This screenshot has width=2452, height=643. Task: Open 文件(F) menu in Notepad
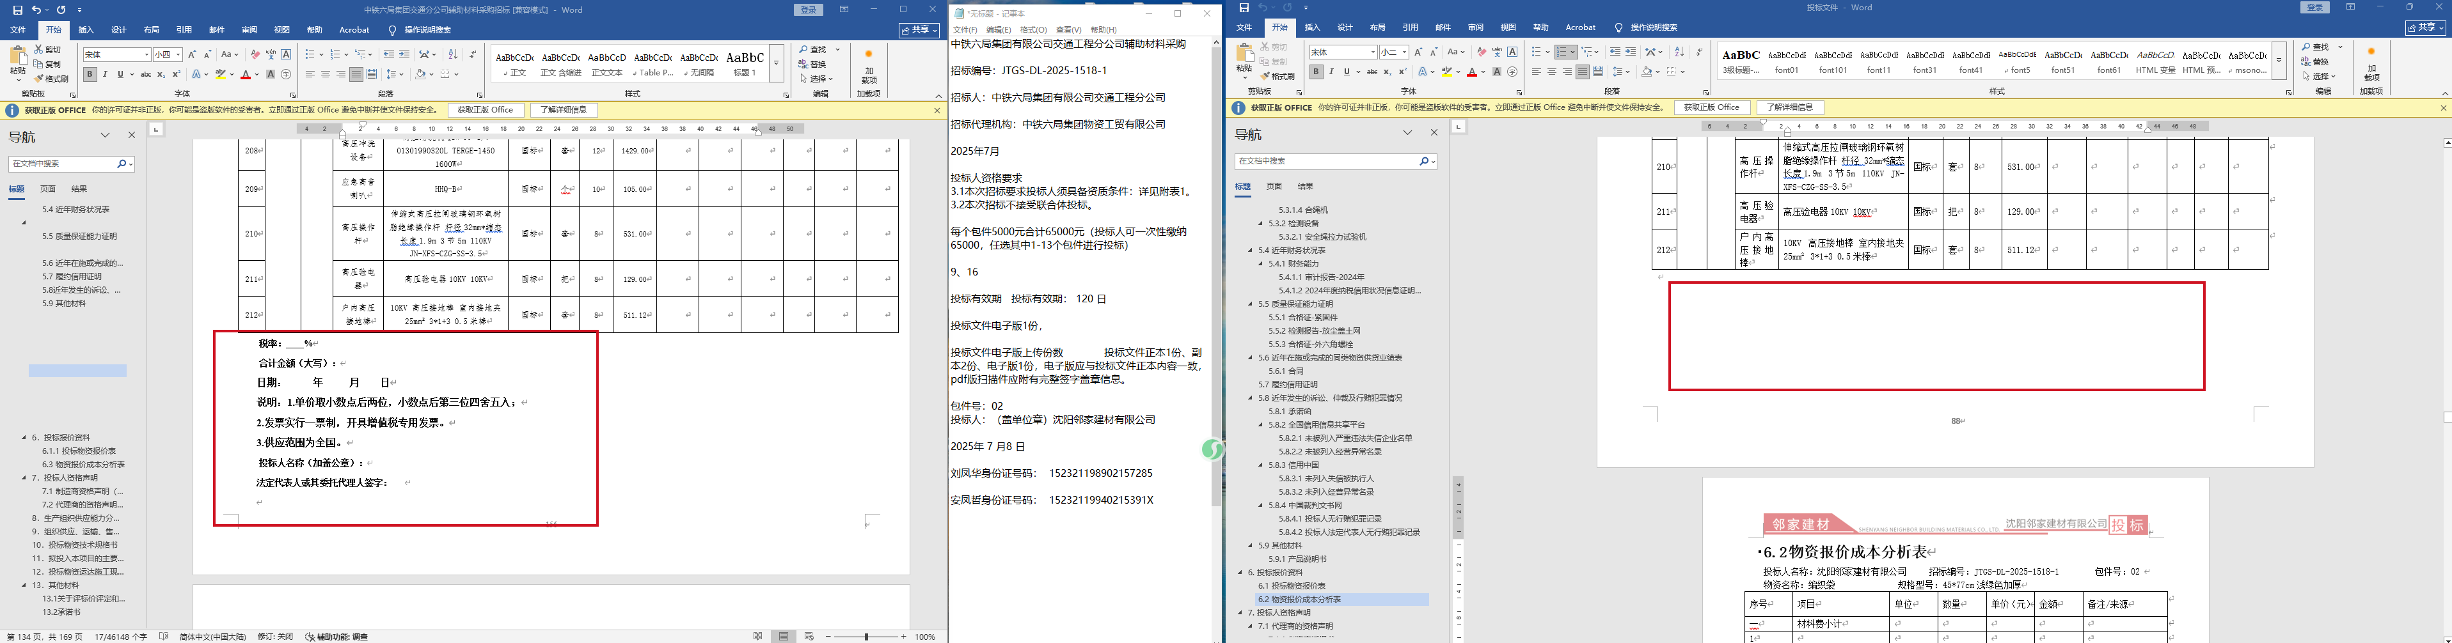tap(965, 31)
